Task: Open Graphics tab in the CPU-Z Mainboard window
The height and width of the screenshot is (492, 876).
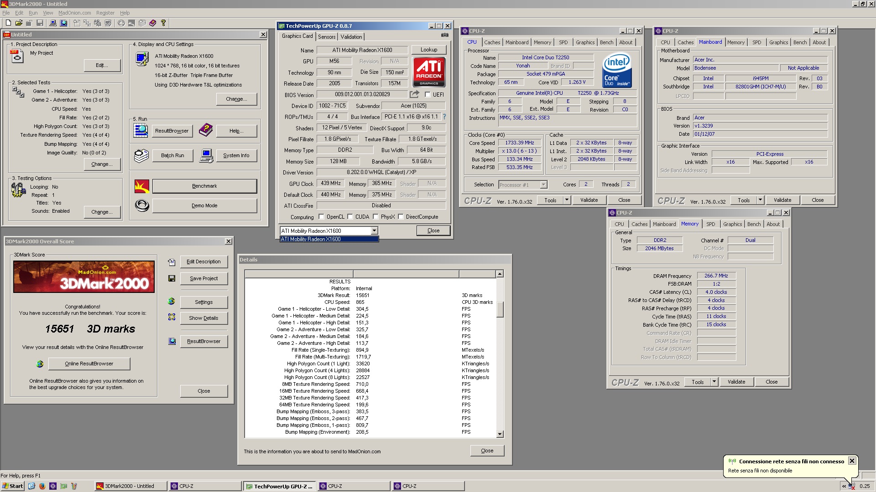Action: coord(778,42)
